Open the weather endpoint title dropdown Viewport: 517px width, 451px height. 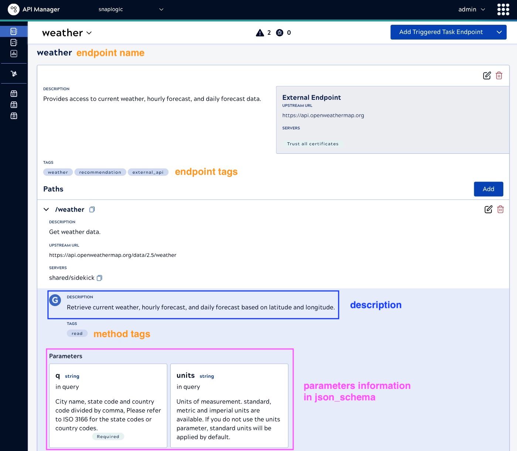tap(89, 33)
